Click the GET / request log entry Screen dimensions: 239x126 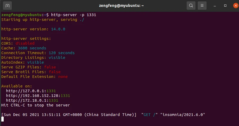pyautogui.click(x=149, y=115)
